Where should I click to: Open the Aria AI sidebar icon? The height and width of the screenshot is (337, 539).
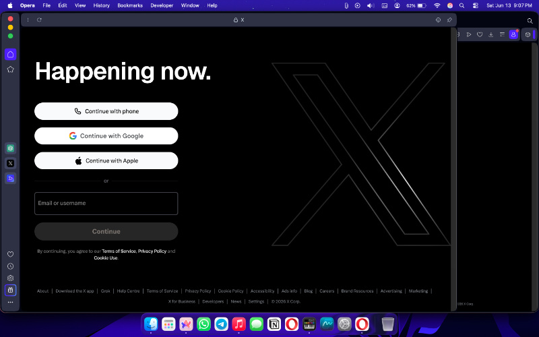pos(10,178)
